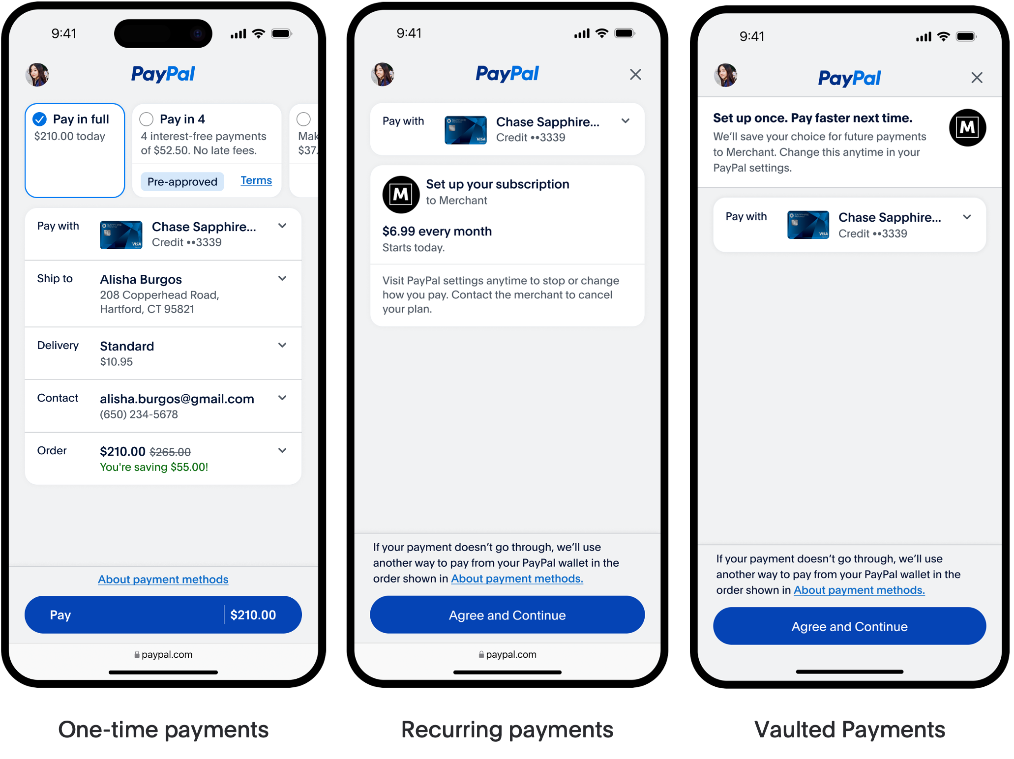Click the Pay $210.00 button
The image size is (1014, 759).
(163, 614)
